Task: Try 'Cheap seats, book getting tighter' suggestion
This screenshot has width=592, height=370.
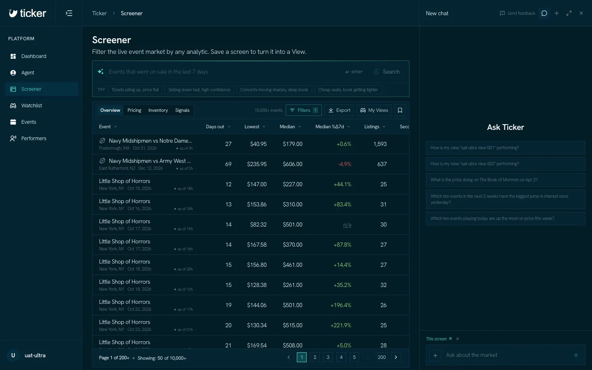Action: (348, 90)
